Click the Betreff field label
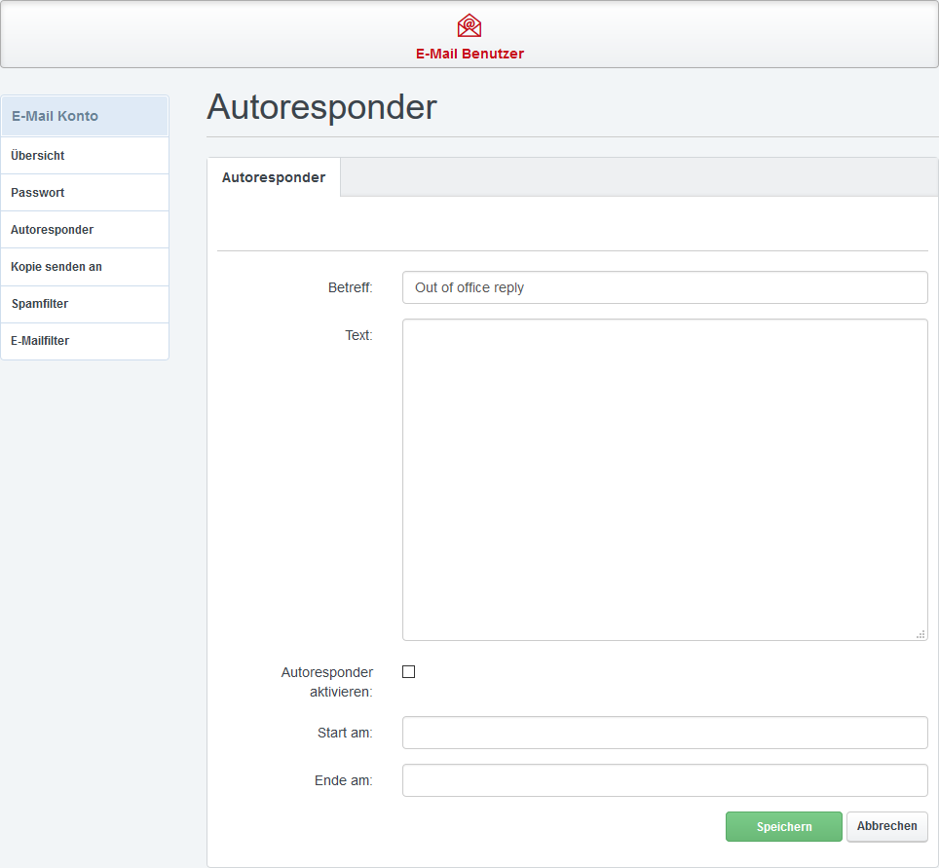The width and height of the screenshot is (939, 868). coord(350,288)
